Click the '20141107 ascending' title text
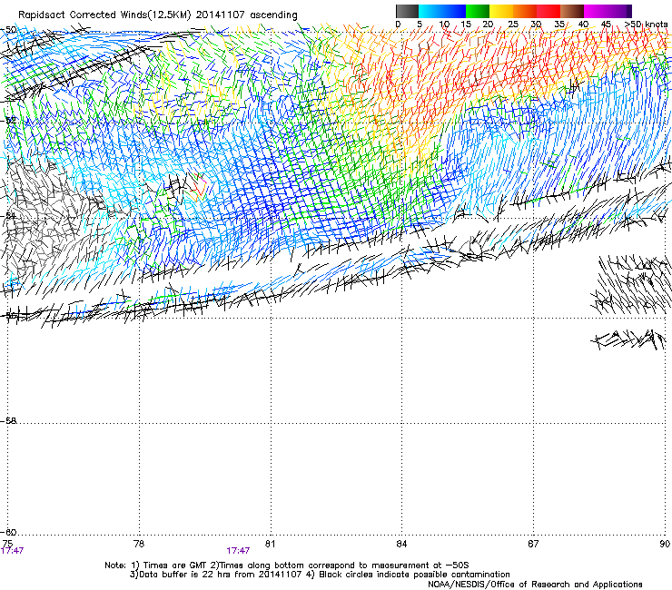672x590 pixels. 246,15
